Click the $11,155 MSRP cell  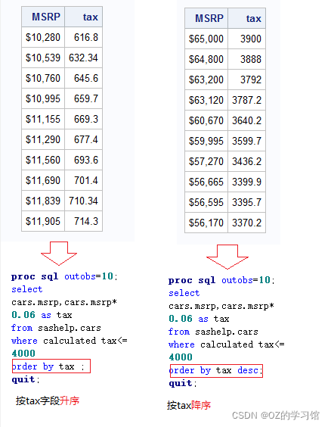tap(43, 119)
